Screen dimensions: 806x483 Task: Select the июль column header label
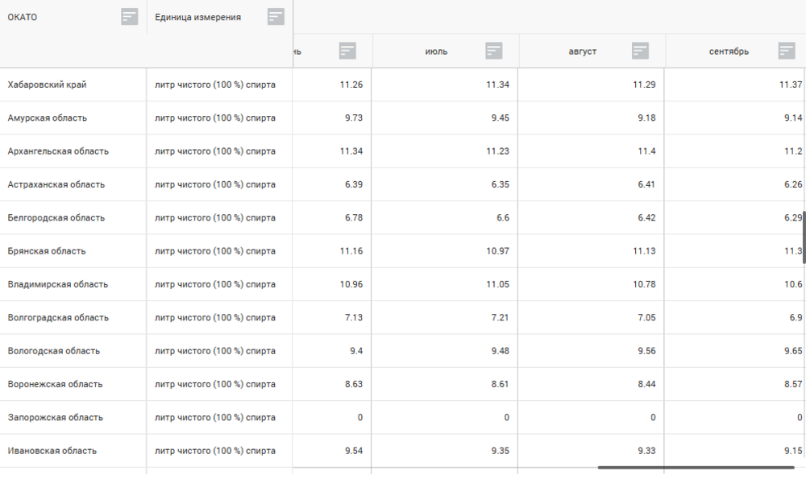(x=436, y=52)
